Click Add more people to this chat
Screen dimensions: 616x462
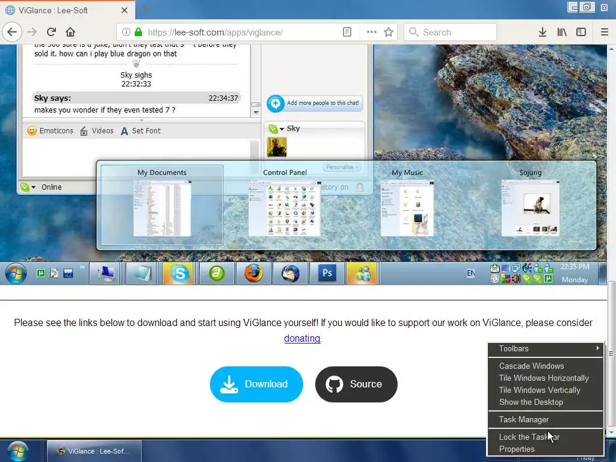click(x=314, y=103)
